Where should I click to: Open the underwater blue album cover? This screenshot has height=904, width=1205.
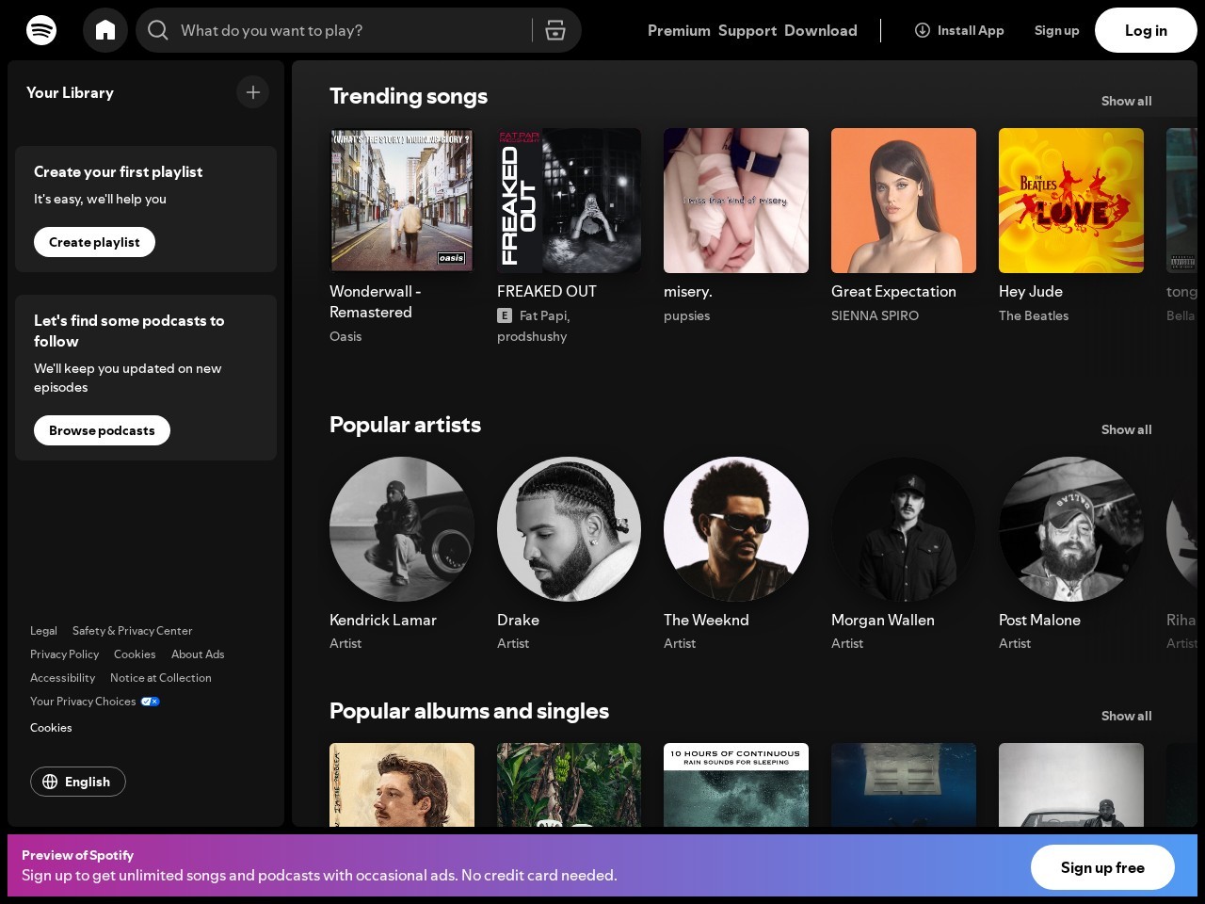coord(904,784)
